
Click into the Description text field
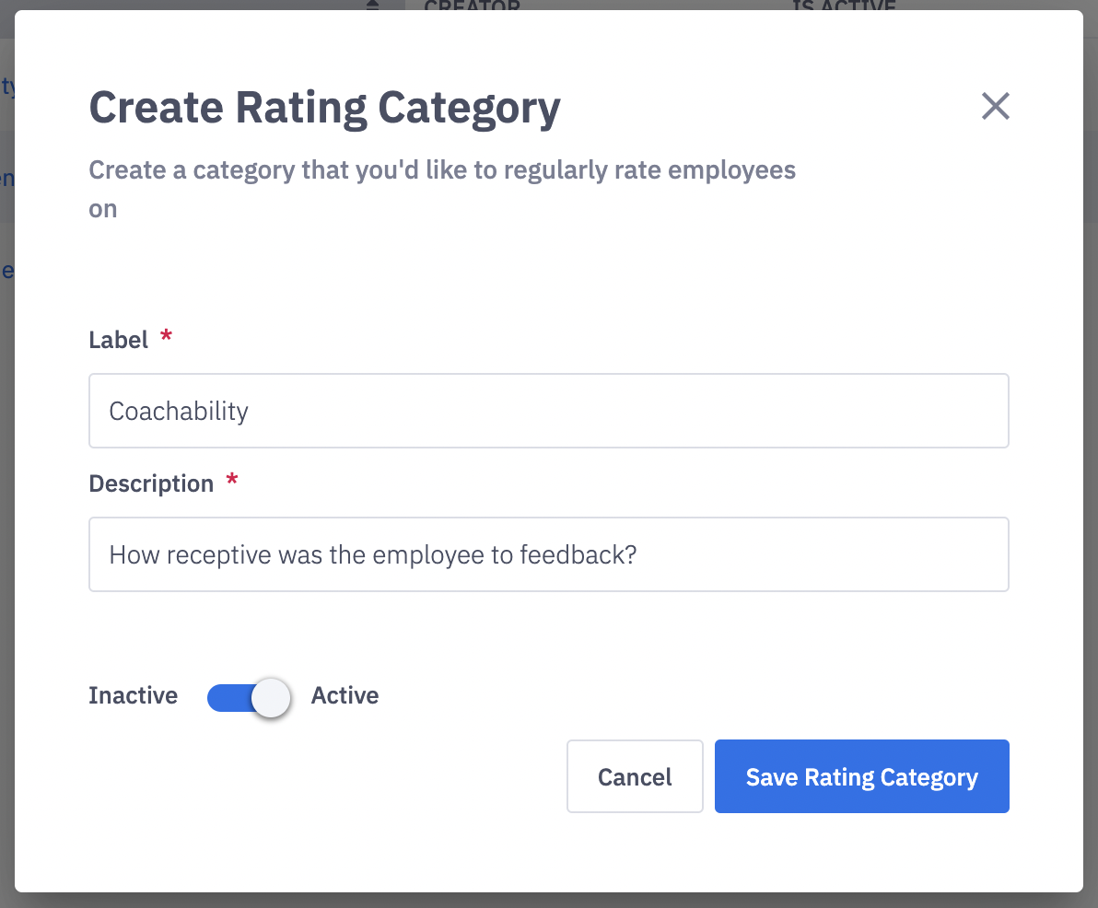click(x=548, y=554)
